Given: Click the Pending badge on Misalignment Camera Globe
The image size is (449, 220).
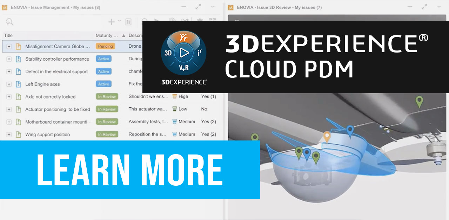Looking at the screenshot, I should [x=105, y=46].
